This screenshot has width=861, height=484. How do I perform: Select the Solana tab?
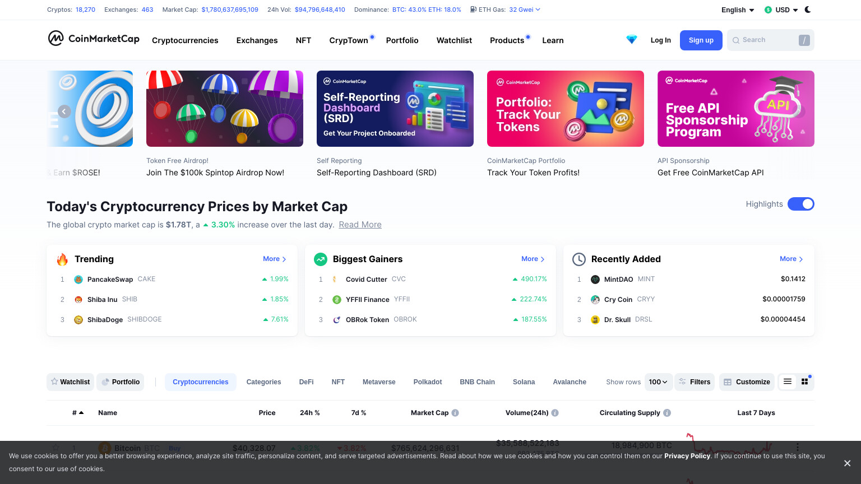click(524, 382)
